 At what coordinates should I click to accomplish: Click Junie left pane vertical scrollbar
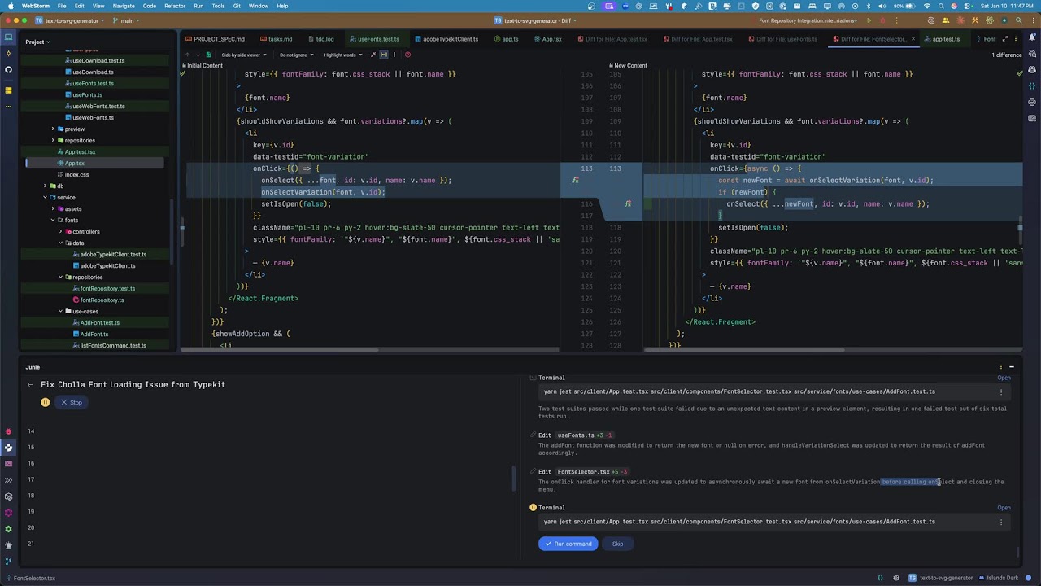[x=512, y=479]
